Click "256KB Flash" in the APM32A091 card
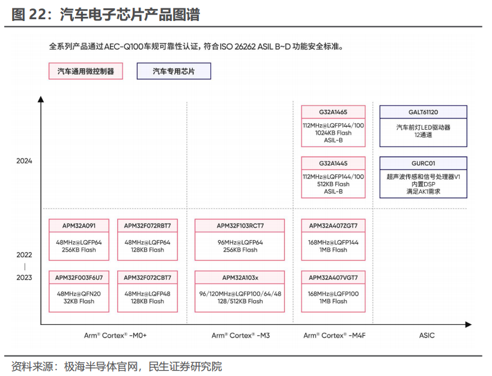Screen dimensions: 492x376 [79, 250]
